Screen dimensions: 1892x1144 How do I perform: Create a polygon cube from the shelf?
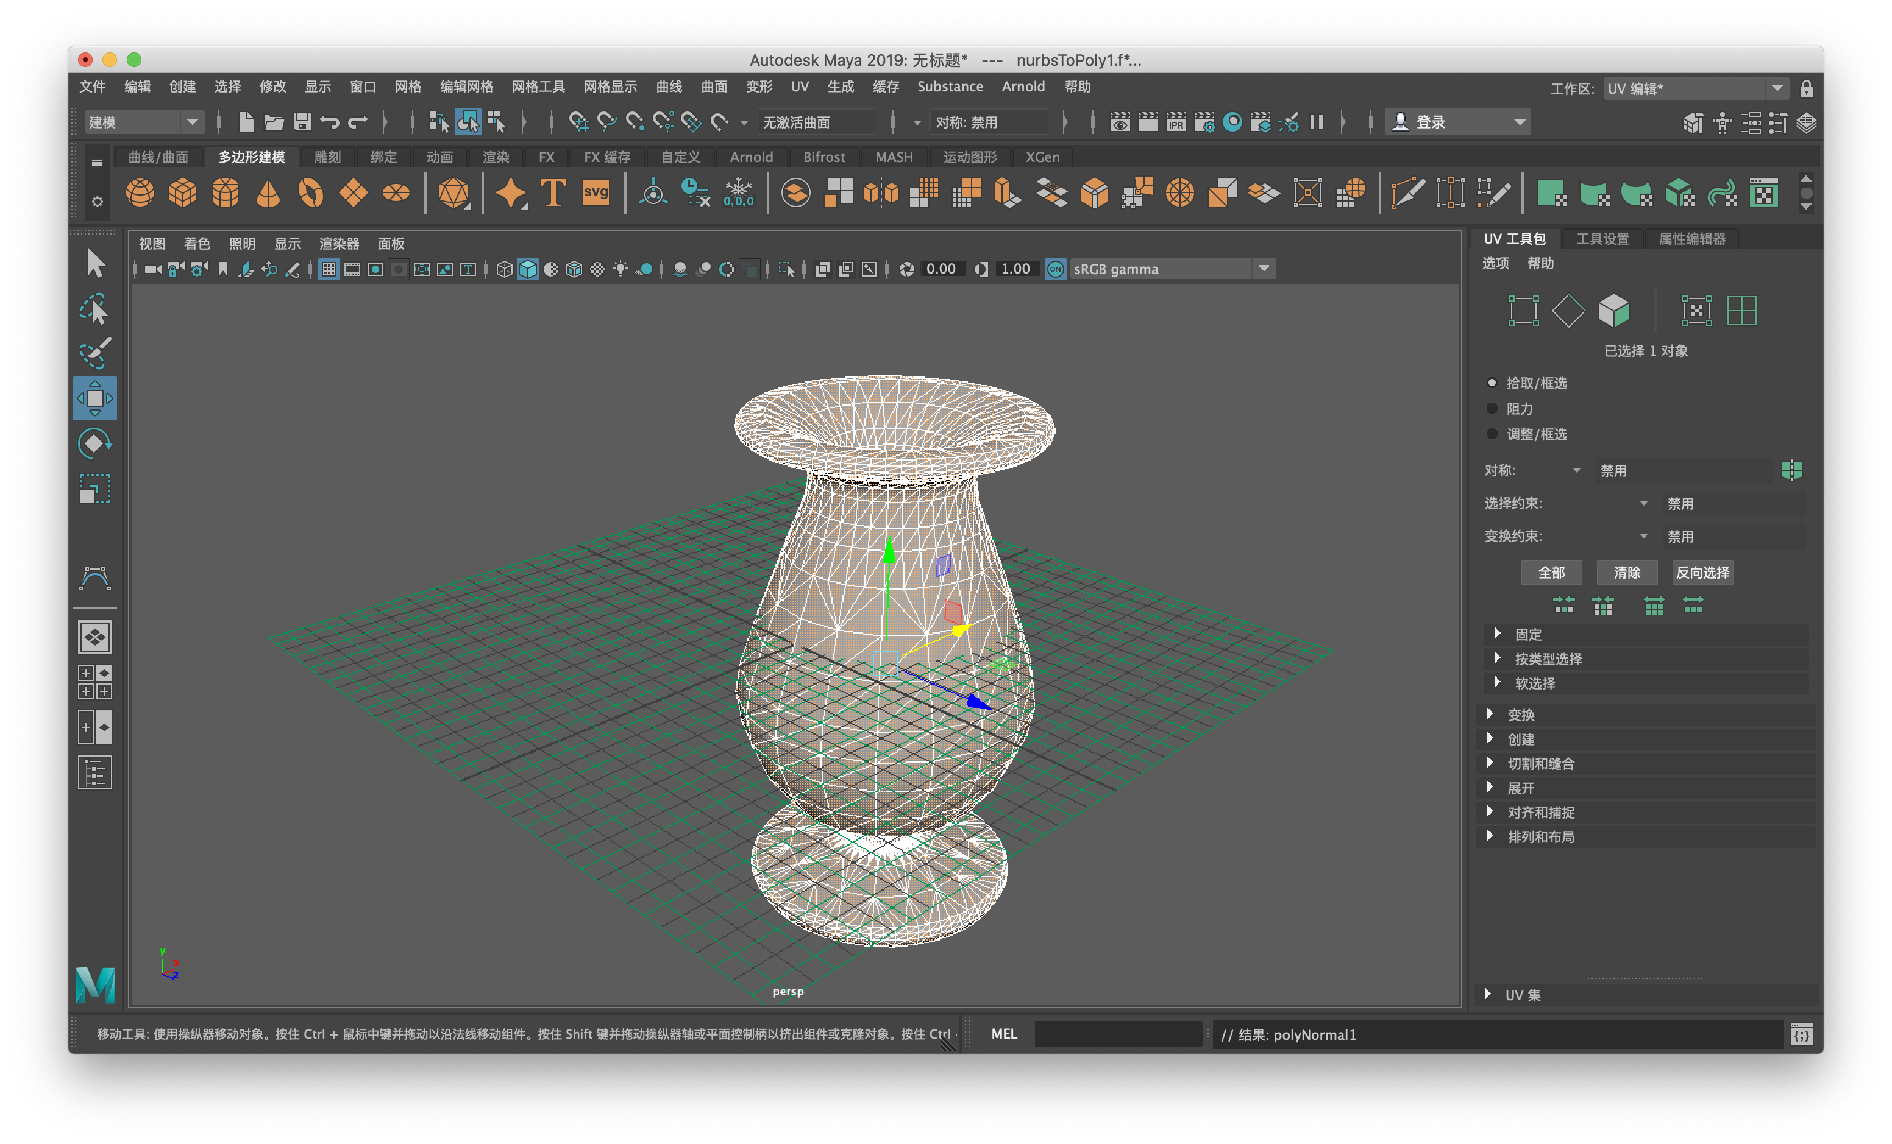[x=183, y=192]
